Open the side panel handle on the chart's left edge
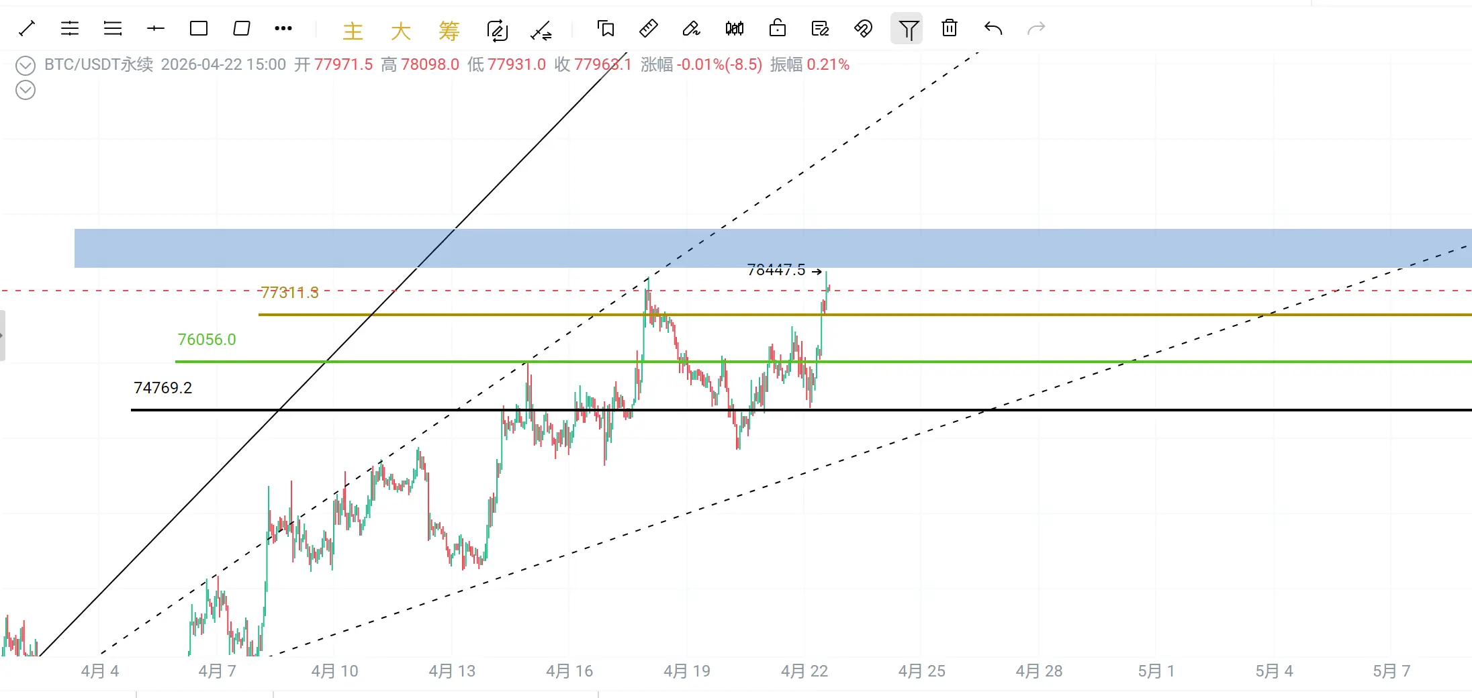 click(x=3, y=336)
